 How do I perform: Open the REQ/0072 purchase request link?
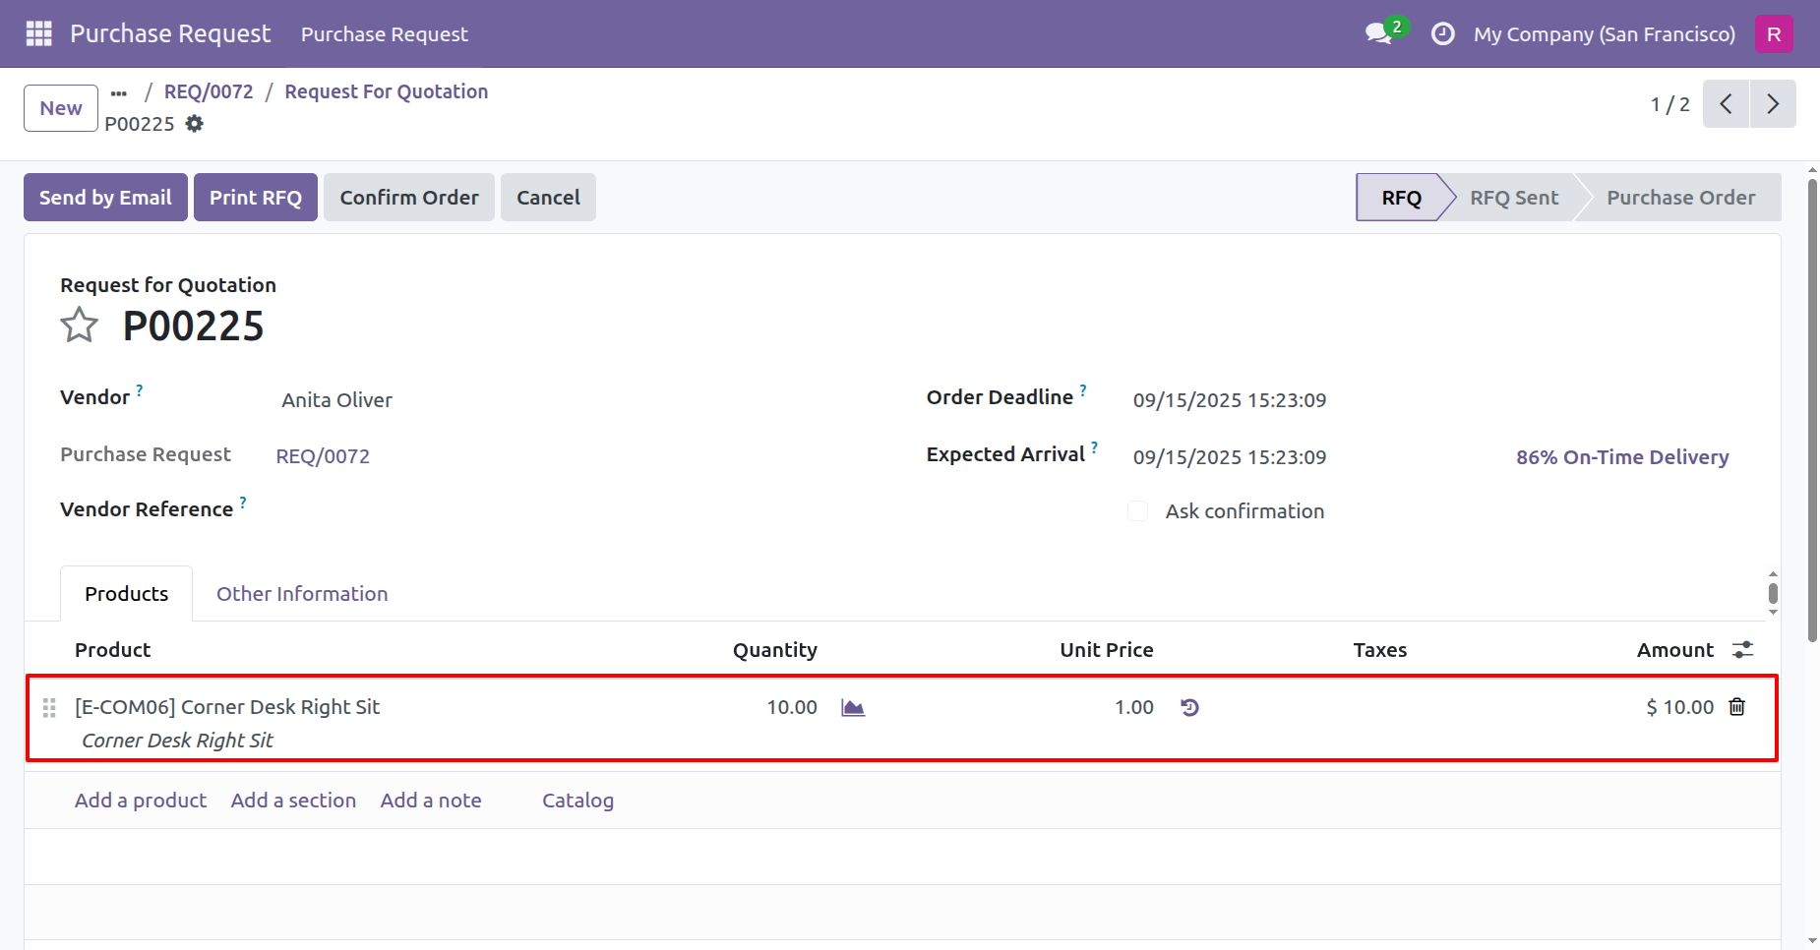pos(323,456)
